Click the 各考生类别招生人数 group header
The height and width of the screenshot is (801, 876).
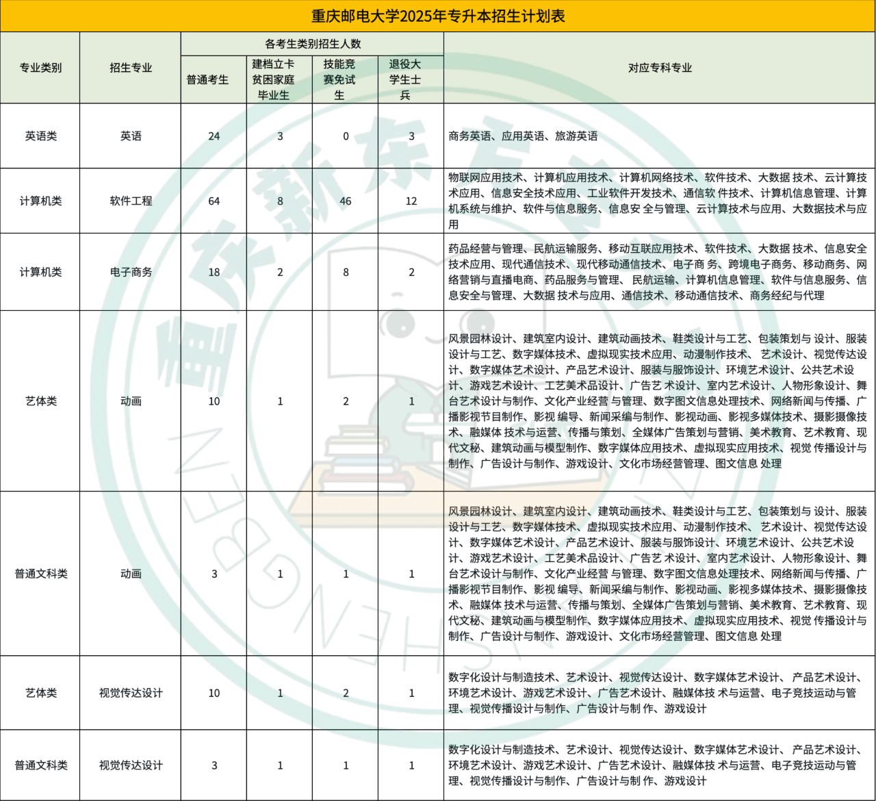[313, 44]
